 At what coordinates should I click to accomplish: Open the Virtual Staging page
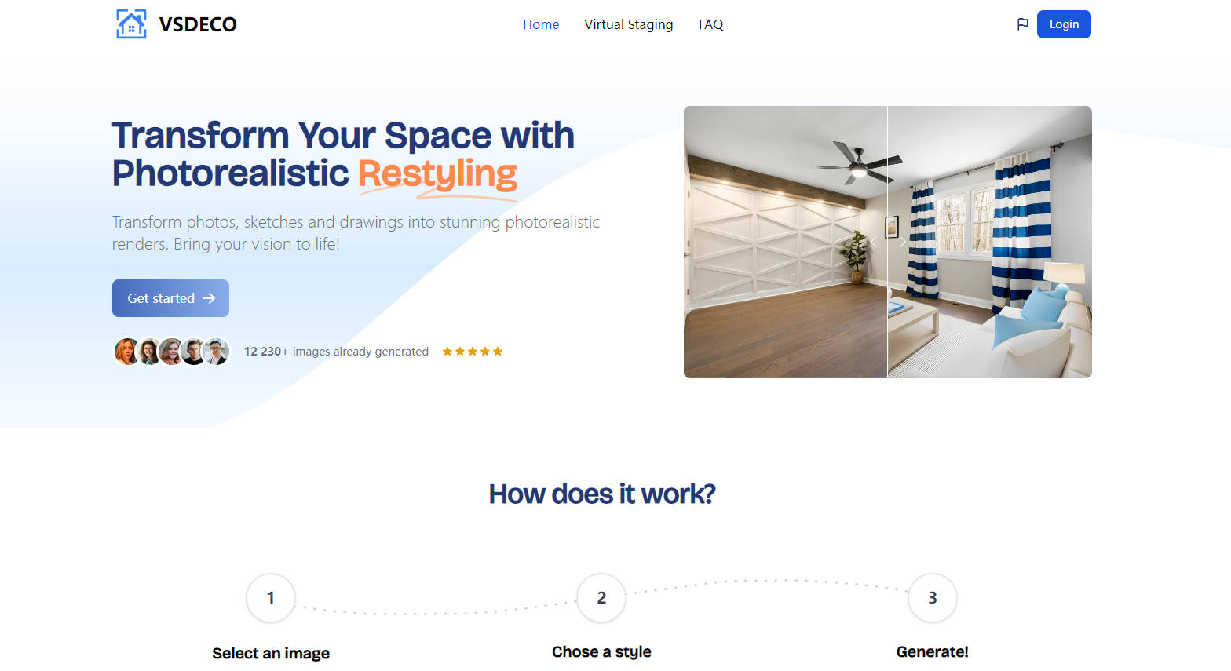628,24
